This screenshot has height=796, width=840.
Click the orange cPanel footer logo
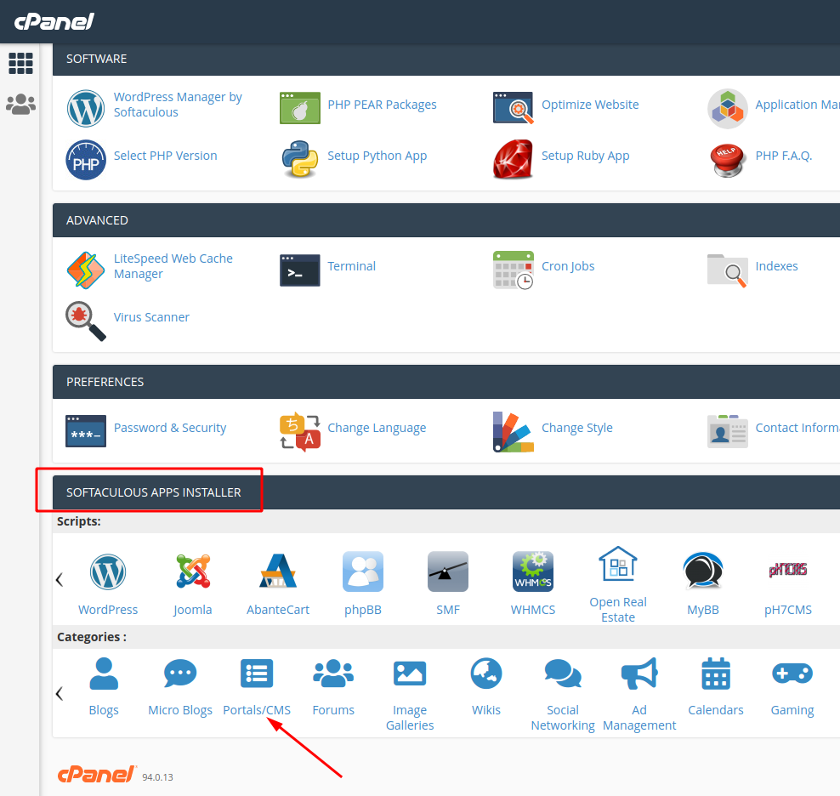tap(96, 775)
